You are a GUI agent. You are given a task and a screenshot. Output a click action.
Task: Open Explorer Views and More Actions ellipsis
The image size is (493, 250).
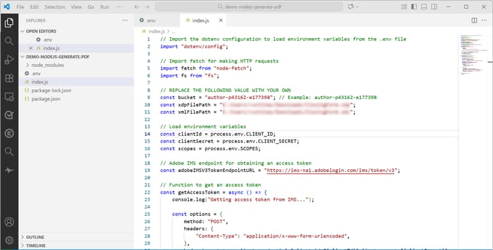(125, 20)
